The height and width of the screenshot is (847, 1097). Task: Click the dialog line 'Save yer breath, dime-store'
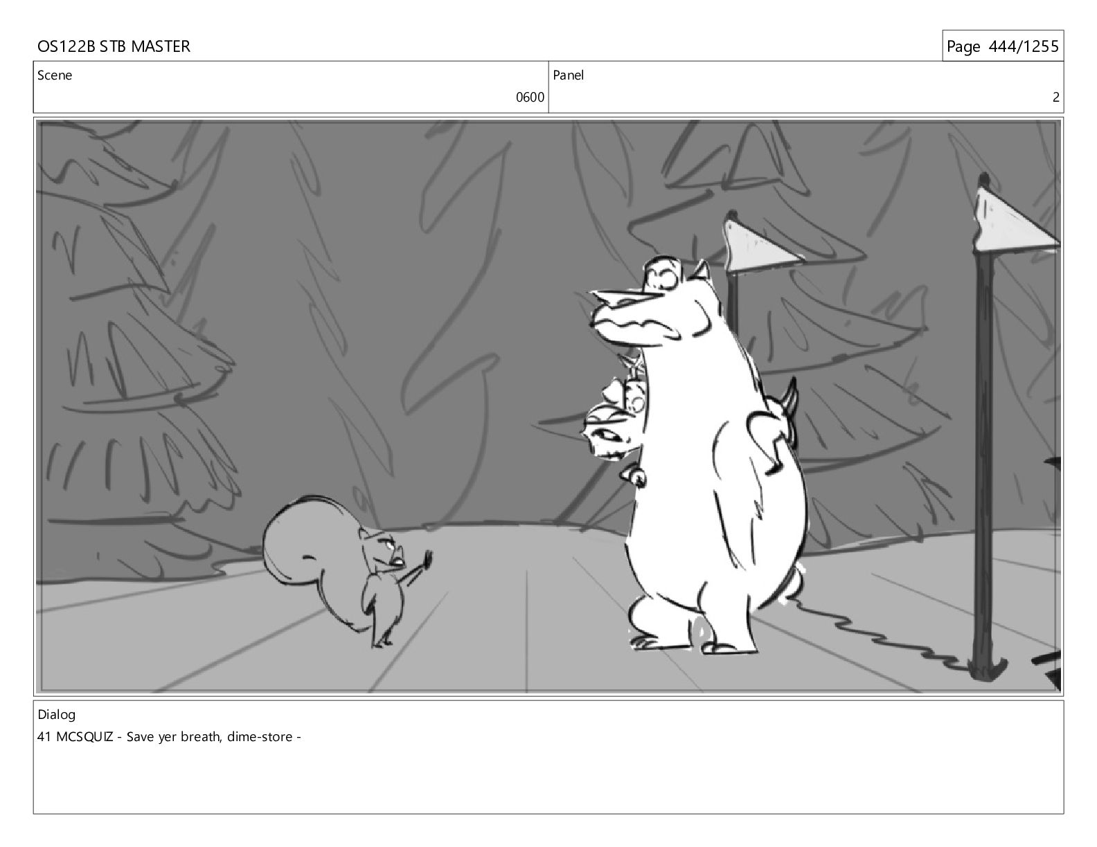coord(209,737)
